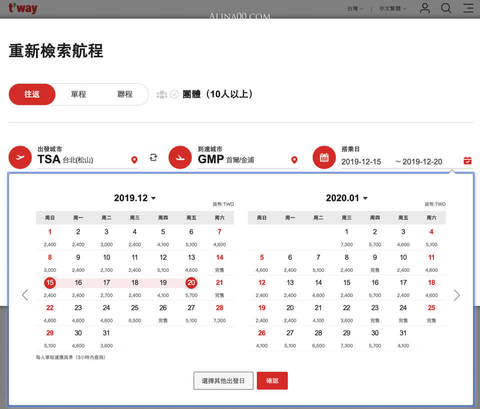Open the hamburger menu icon
This screenshot has width=480, height=409.
(468, 9)
